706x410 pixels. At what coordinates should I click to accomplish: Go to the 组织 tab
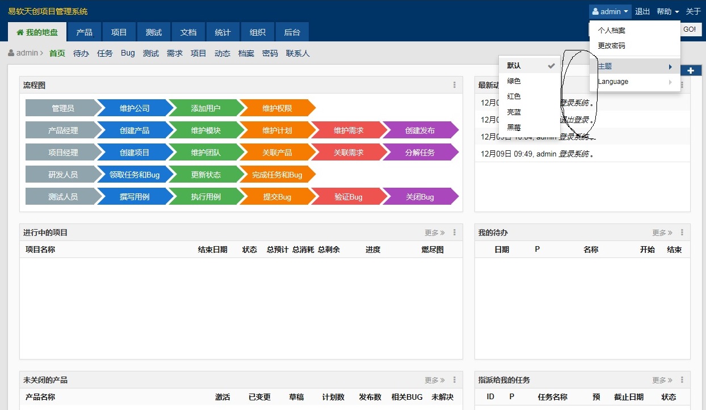click(x=258, y=32)
